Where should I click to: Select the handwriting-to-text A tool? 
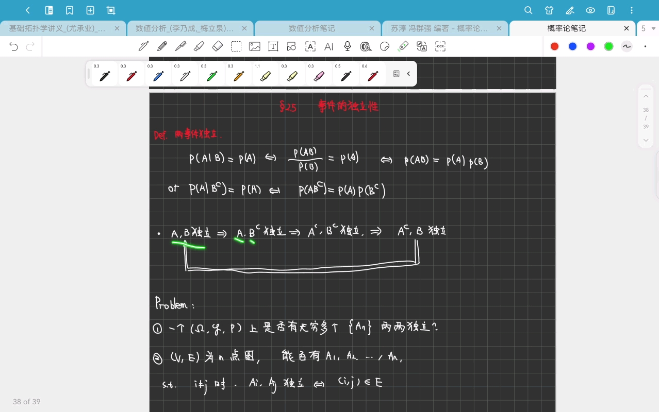[x=310, y=46]
